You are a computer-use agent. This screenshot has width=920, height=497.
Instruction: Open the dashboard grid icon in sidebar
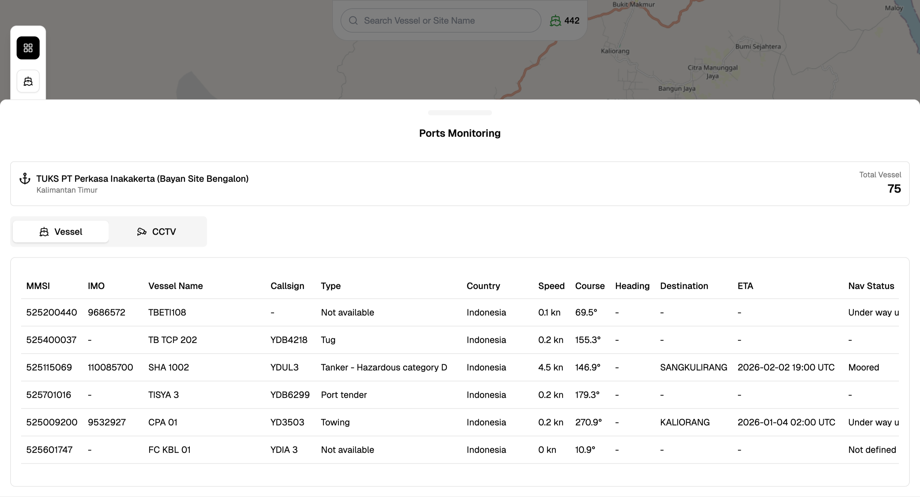(x=28, y=48)
